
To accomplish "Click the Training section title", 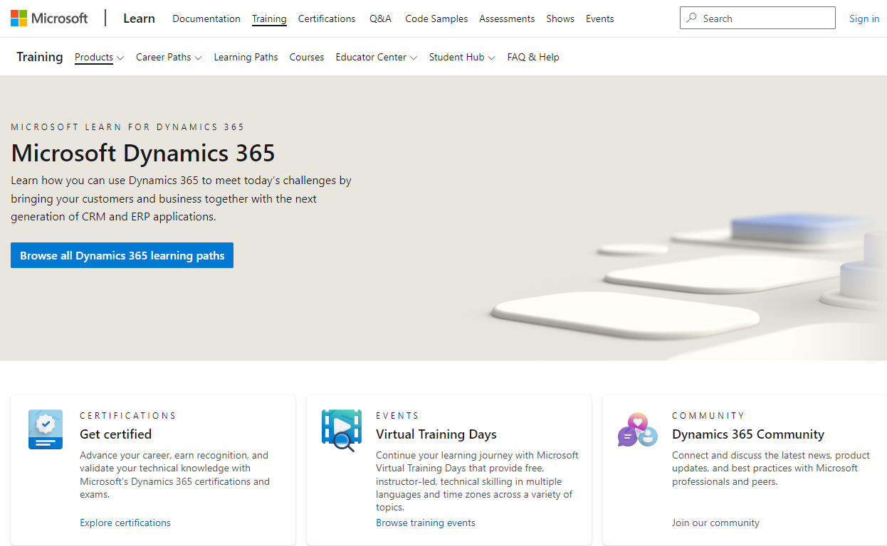I will point(40,57).
